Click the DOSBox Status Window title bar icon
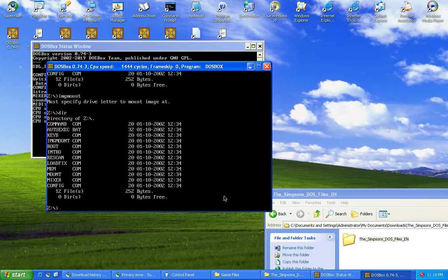The image size is (448, 280). 36,46
